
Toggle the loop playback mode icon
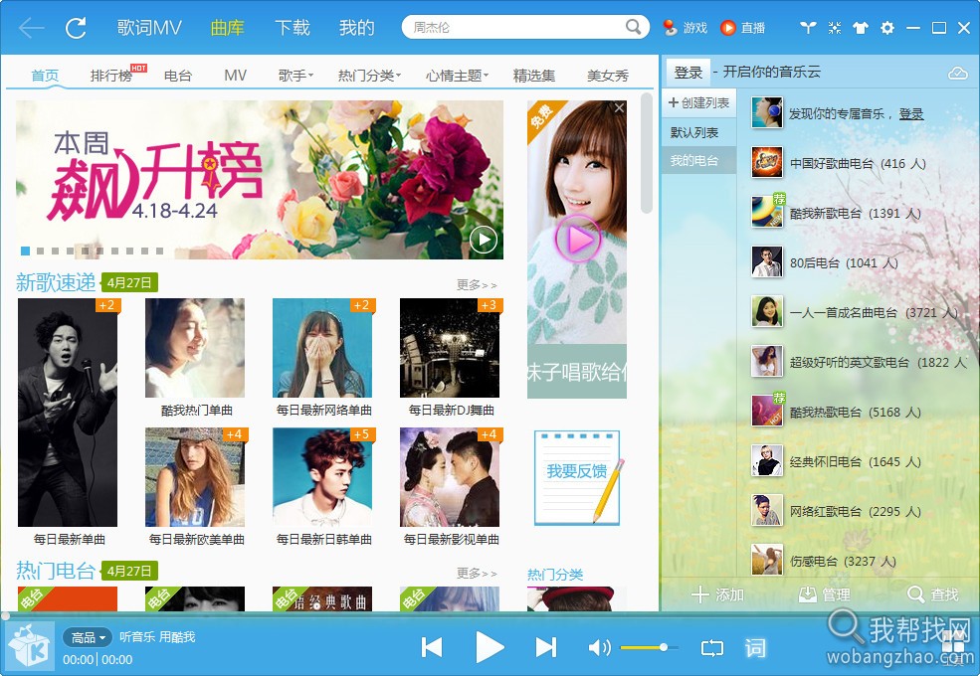pyautogui.click(x=712, y=648)
